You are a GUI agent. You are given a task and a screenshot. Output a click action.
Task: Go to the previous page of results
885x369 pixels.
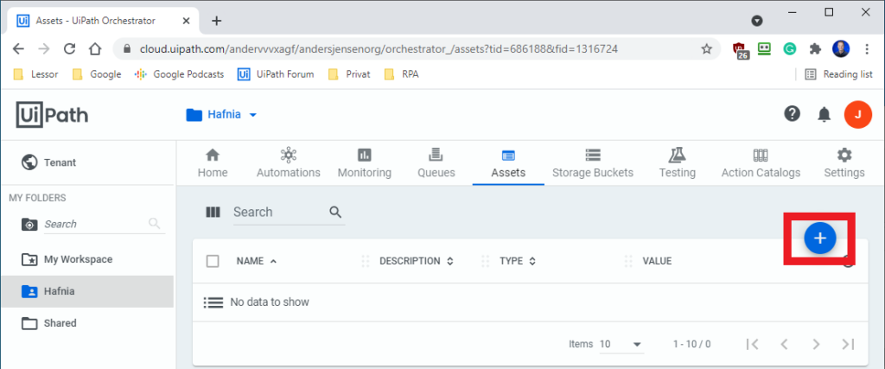[783, 344]
